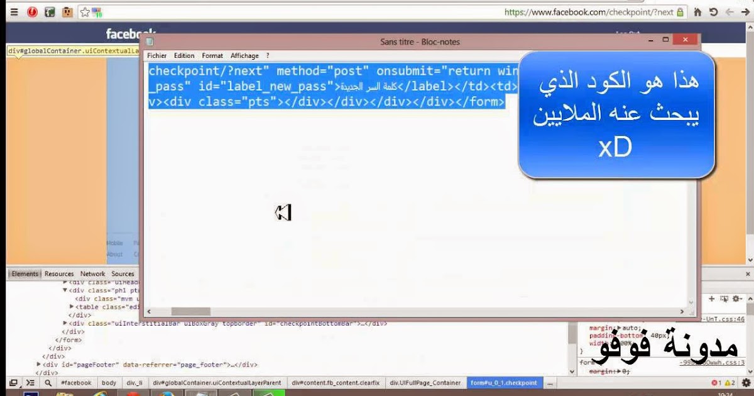Go forward with the right arrow

[x=745, y=12]
